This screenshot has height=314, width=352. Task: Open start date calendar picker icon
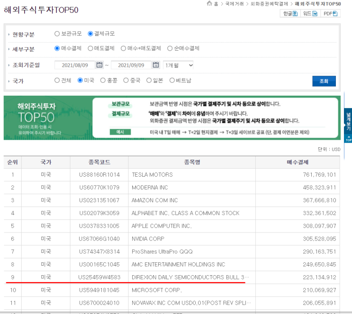(99, 65)
